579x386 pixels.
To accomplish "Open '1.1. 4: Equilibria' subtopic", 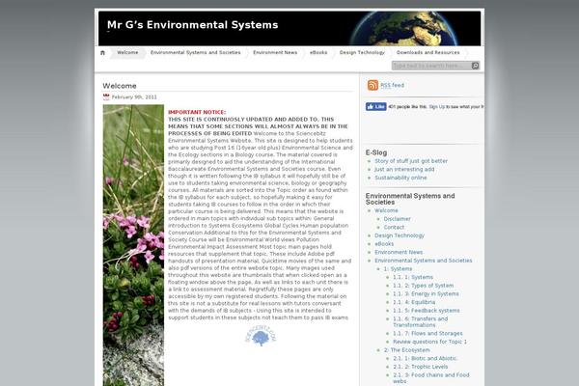I will 414,302.
